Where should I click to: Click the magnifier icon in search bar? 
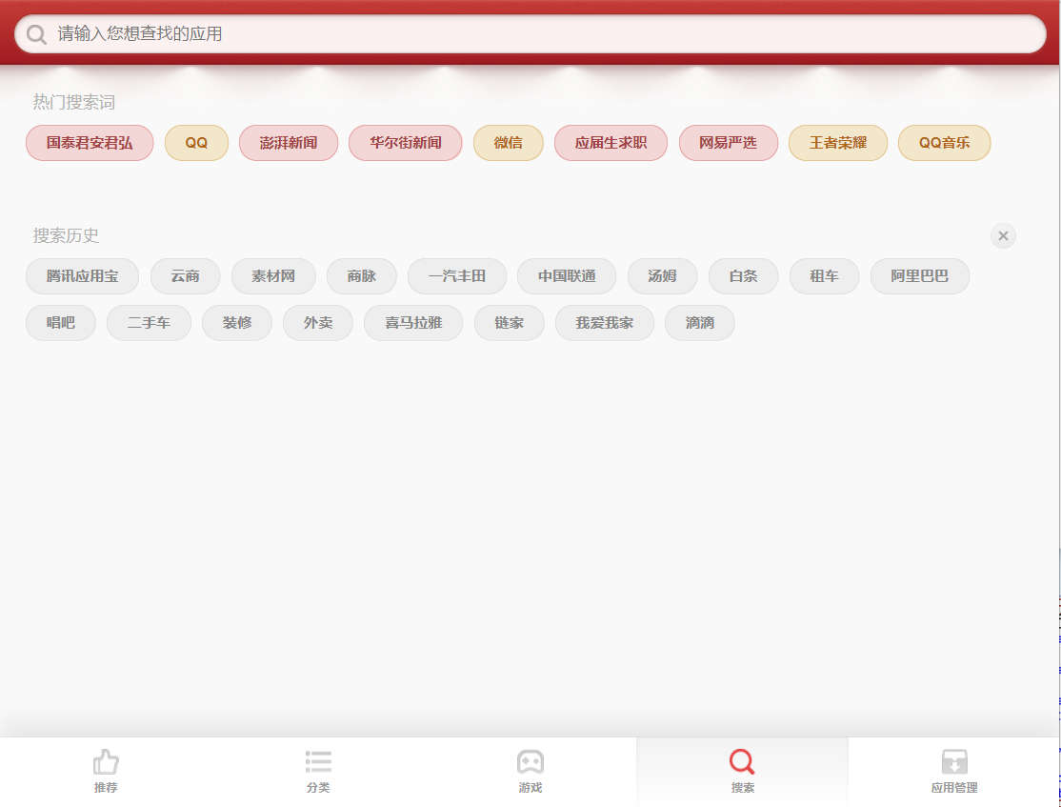tap(36, 34)
